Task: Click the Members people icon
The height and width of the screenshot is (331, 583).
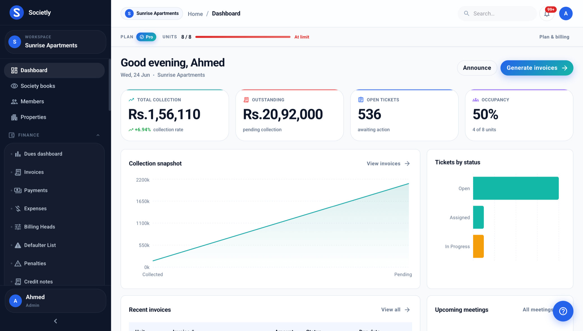Action: (x=14, y=101)
